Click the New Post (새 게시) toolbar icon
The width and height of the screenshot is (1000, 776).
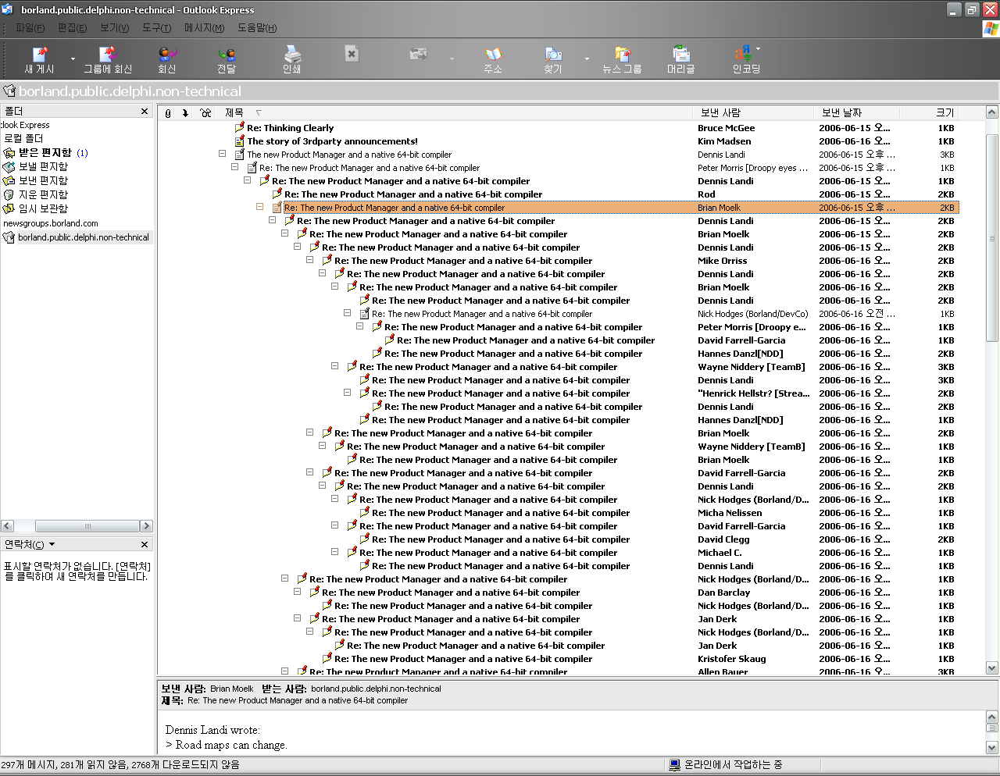tap(39, 59)
